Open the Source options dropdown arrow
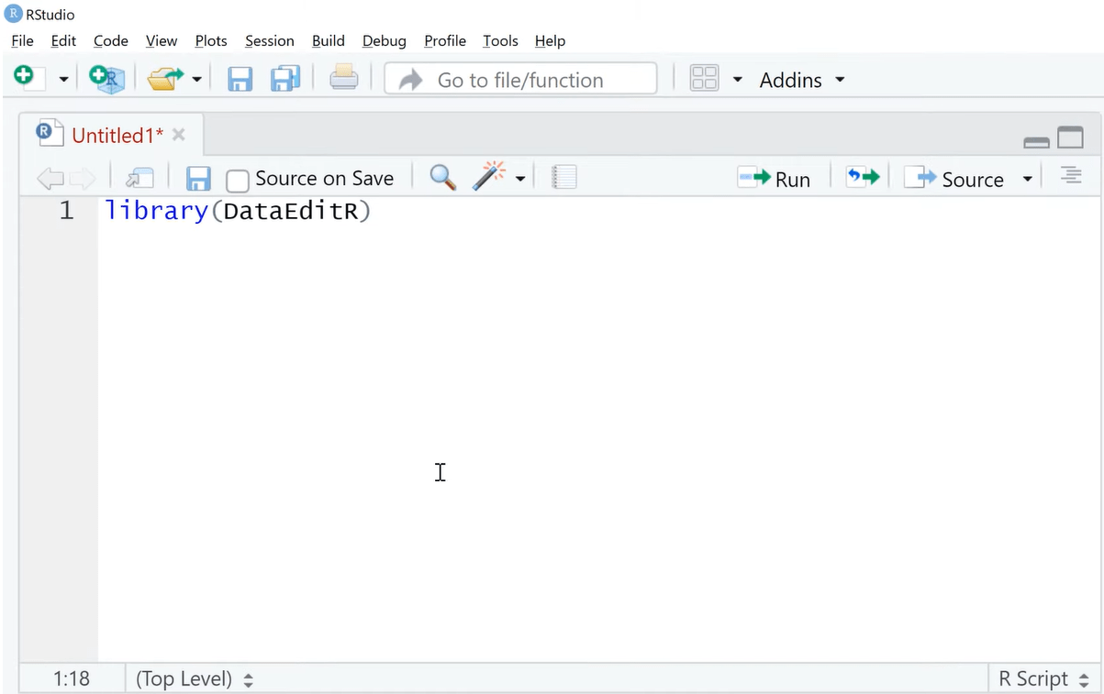Screen dimensions: 1104x694 [x=1028, y=179]
